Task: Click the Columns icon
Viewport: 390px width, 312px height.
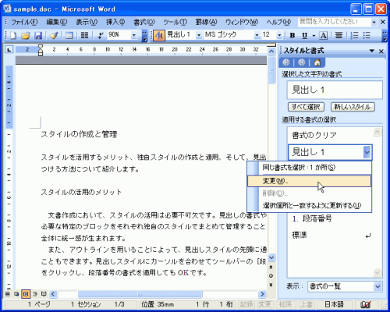Action: [84, 35]
